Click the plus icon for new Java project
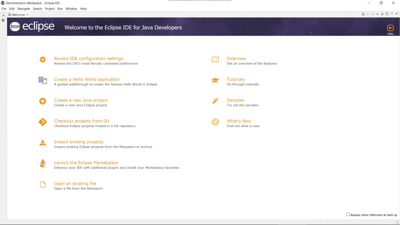 (x=43, y=101)
